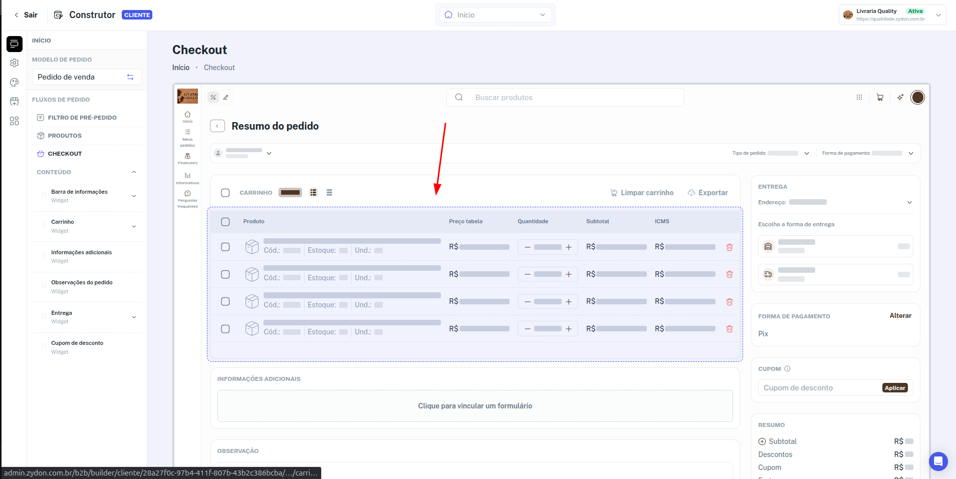
Task: Go back with arrow beside Resumo do pedido
Action: point(217,126)
